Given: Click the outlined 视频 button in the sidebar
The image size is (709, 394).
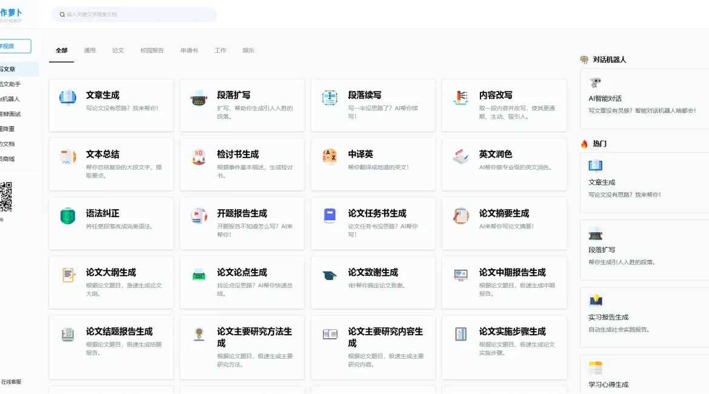Looking at the screenshot, I should (x=15, y=46).
